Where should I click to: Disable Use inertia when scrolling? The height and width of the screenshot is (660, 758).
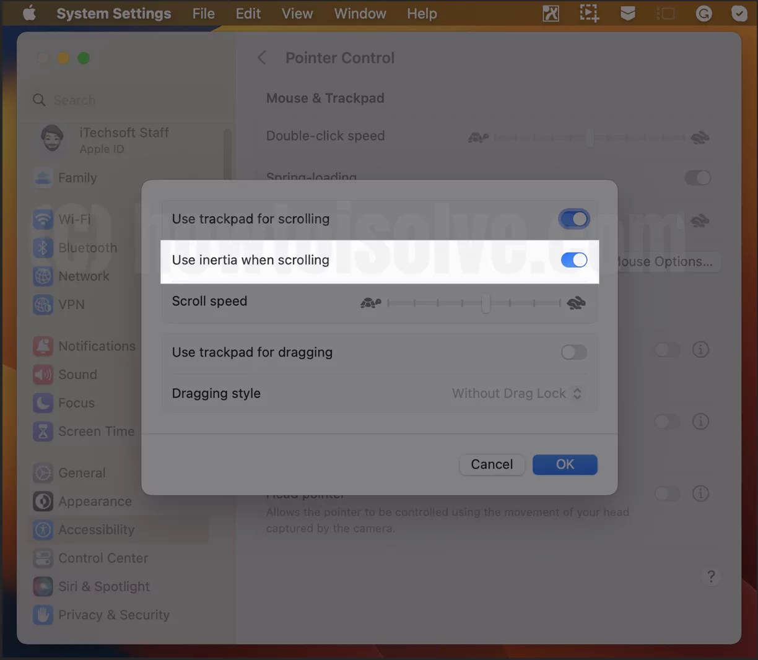[574, 260]
